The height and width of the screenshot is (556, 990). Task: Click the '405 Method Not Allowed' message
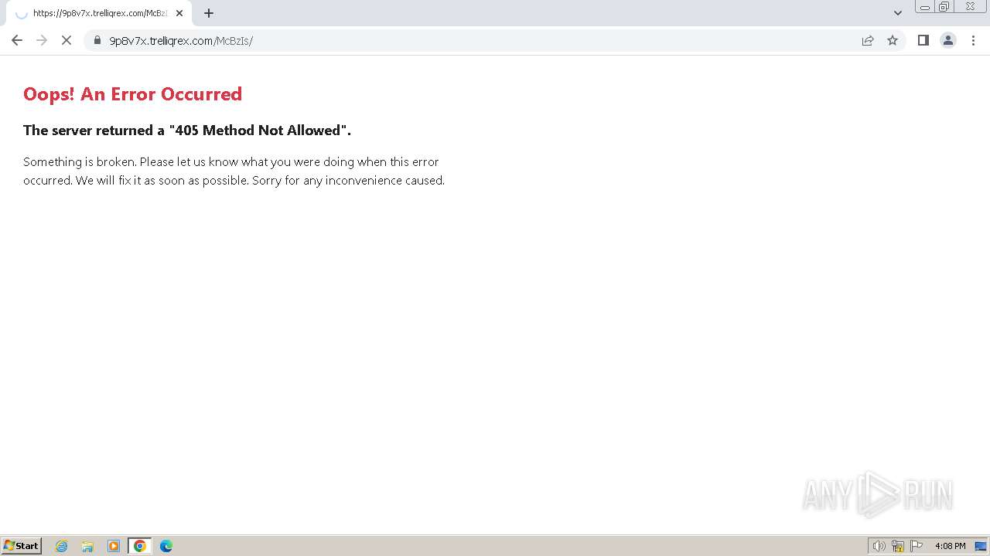(187, 131)
